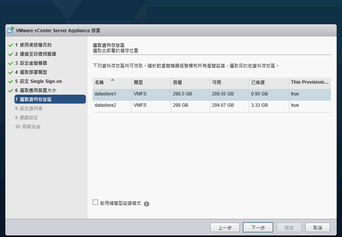Click green checkmark beside 設定 Single Sign-on
This screenshot has width=342, height=237.
11,82
